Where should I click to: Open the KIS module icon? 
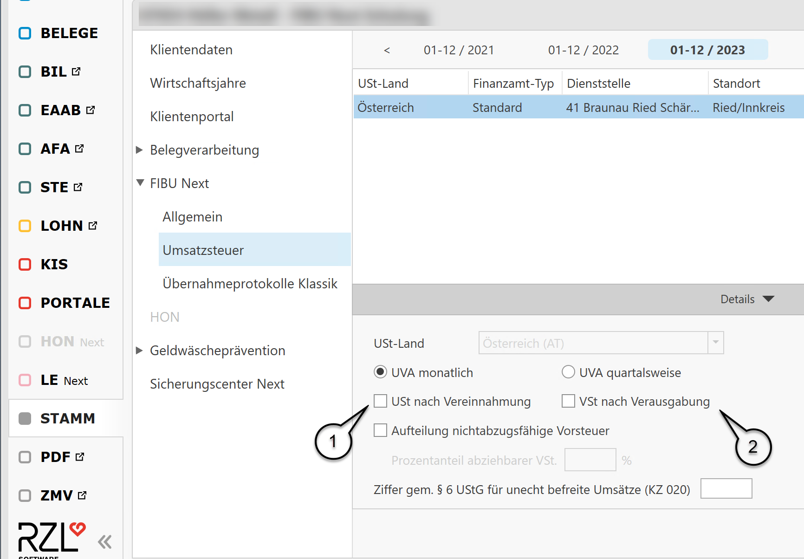coord(25,265)
